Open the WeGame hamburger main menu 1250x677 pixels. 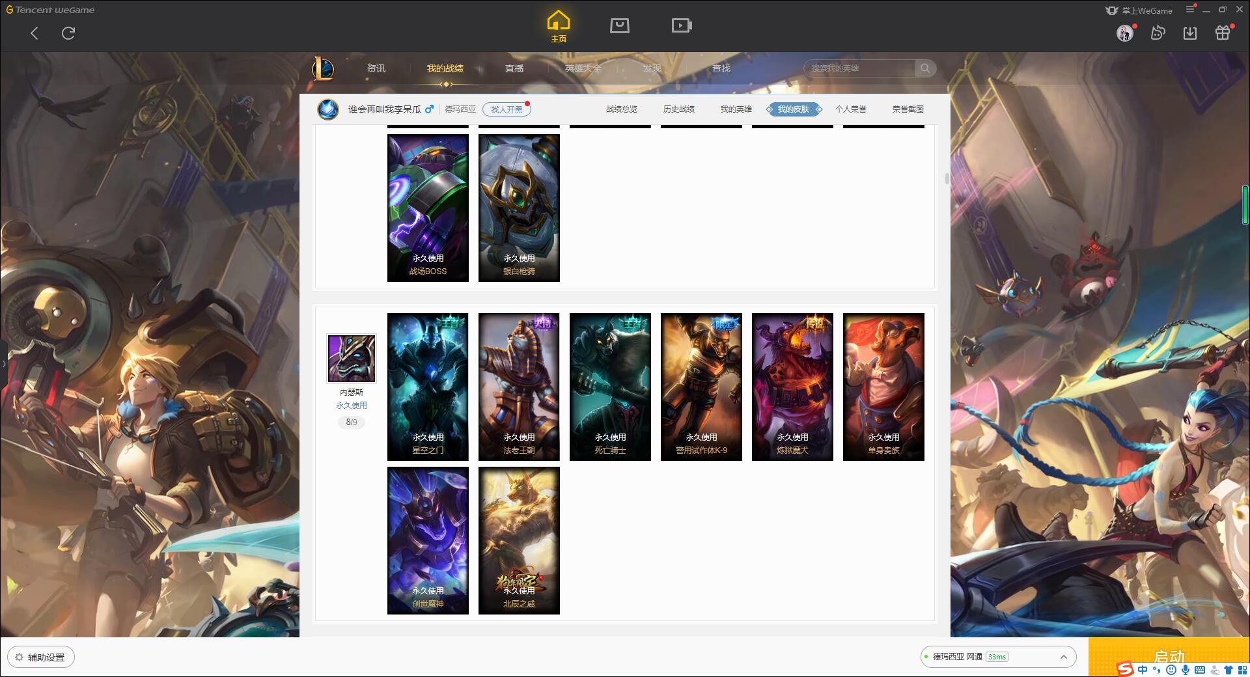point(1191,9)
